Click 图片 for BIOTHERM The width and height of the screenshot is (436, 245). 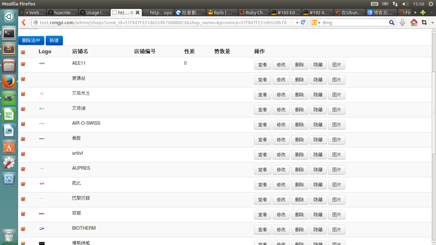click(337, 230)
